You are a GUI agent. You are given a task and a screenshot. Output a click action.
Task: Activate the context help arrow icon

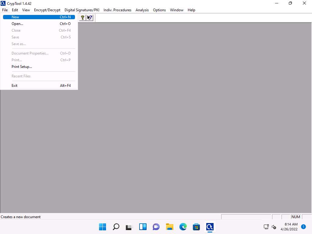[89, 18]
